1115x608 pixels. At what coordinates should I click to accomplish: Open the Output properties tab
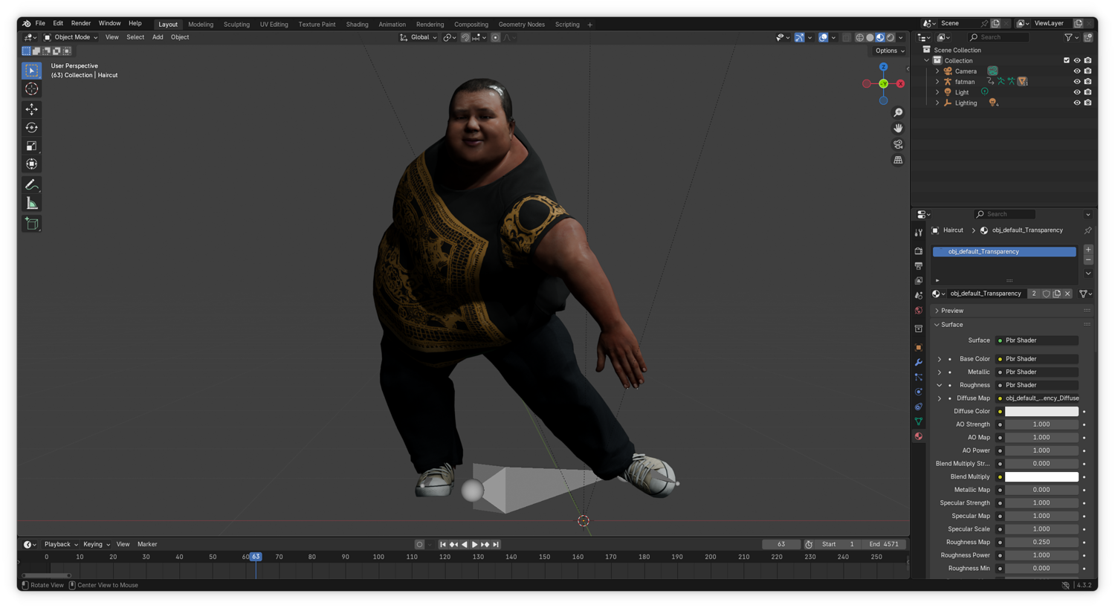tap(919, 266)
